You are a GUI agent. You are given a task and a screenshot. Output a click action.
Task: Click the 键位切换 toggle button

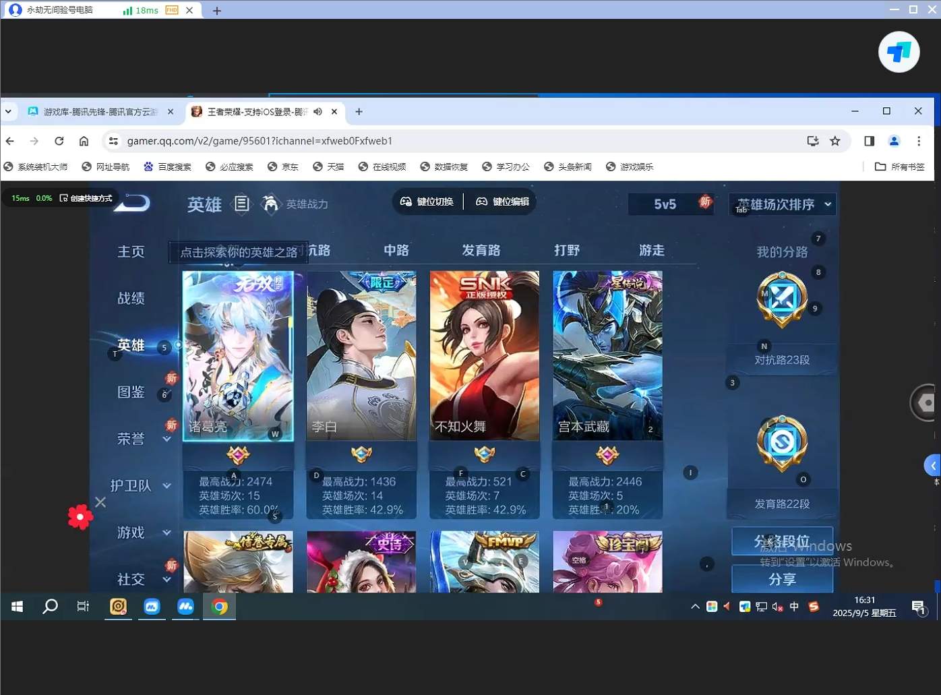point(427,202)
